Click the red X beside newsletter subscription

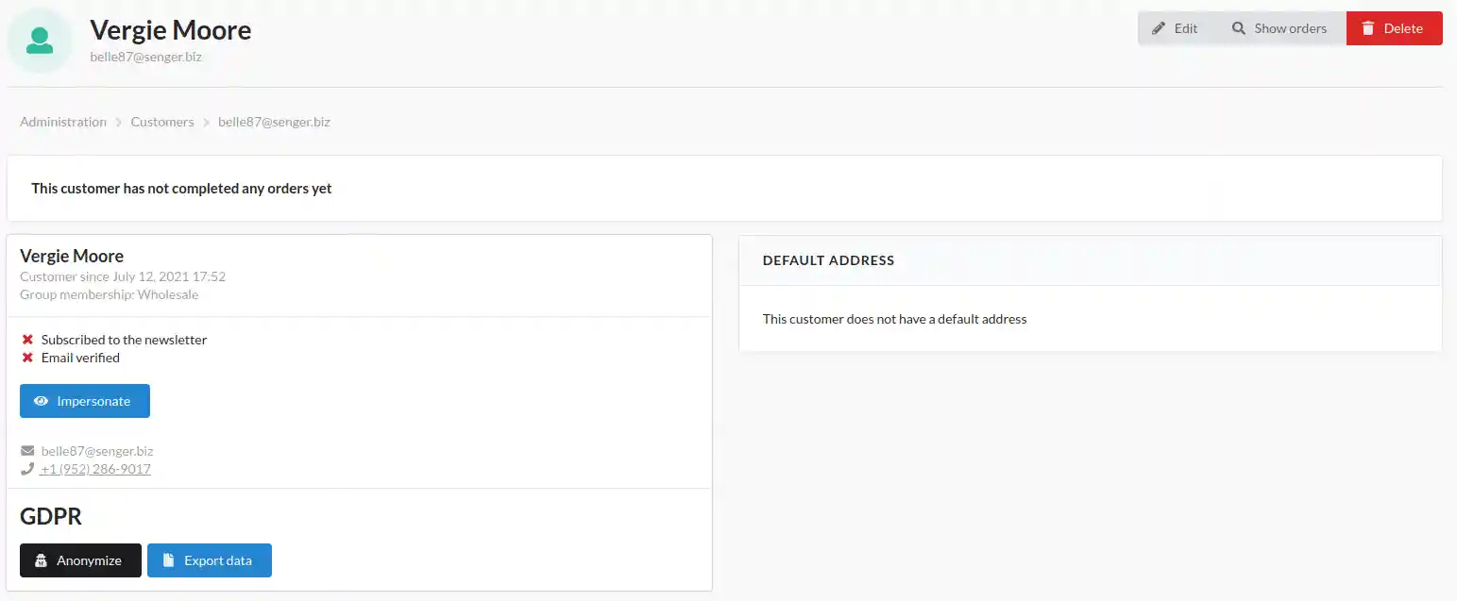tap(27, 340)
